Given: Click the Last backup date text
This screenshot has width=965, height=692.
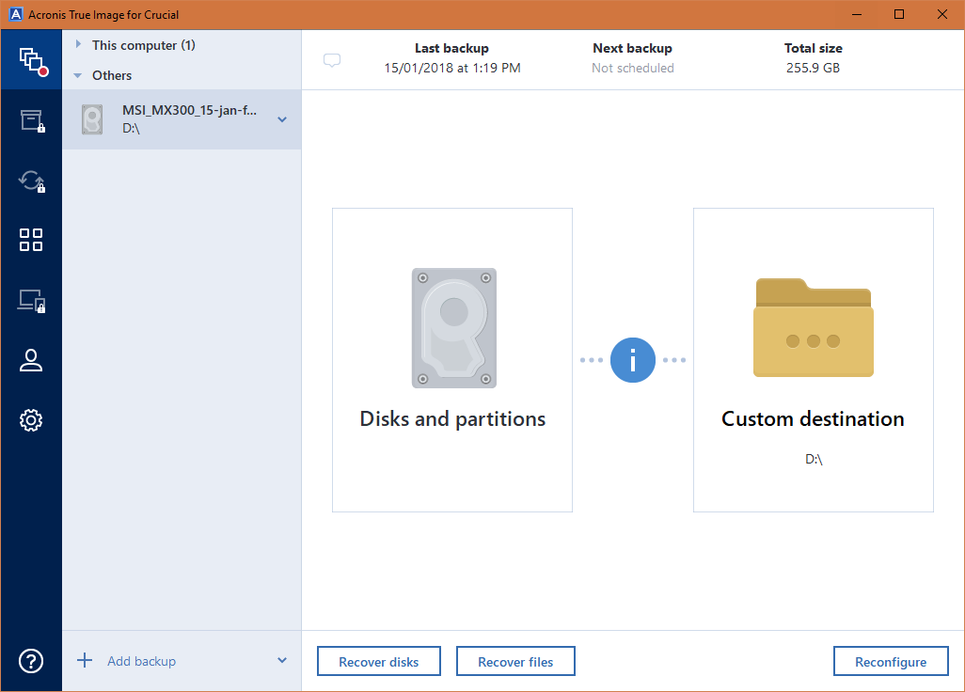Looking at the screenshot, I should click(452, 68).
